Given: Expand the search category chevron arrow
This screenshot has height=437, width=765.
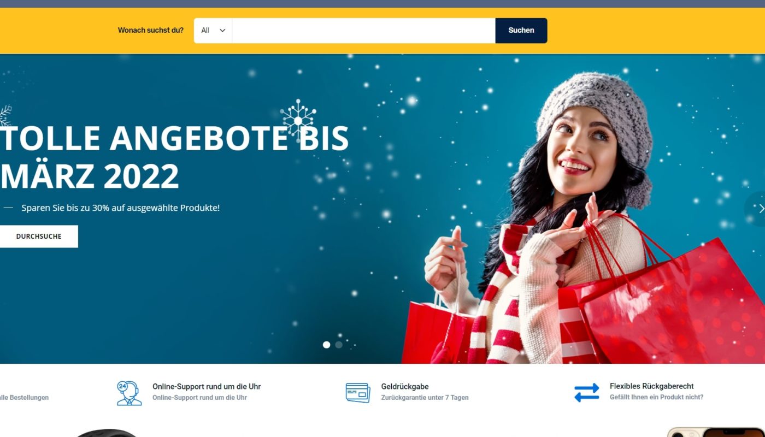Looking at the screenshot, I should click(x=222, y=31).
